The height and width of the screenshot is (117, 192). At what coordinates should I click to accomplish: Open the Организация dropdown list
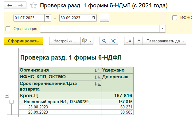tap(163, 29)
